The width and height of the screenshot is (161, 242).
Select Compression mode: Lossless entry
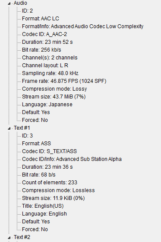tap(58, 190)
